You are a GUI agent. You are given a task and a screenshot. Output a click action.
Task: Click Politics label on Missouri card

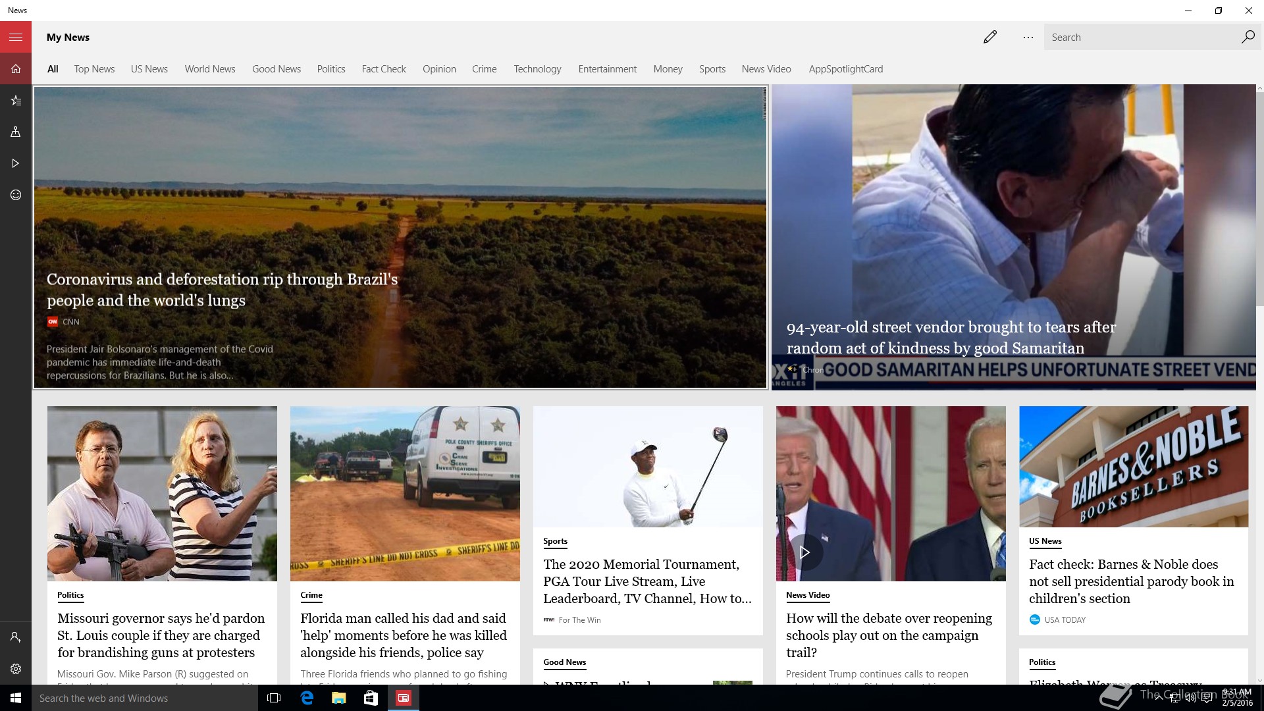(x=70, y=595)
